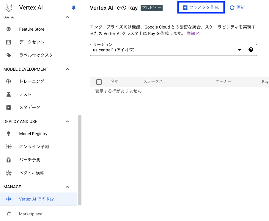Click the バッチ予測 icon
This screenshot has width=269, height=221.
click(9, 160)
